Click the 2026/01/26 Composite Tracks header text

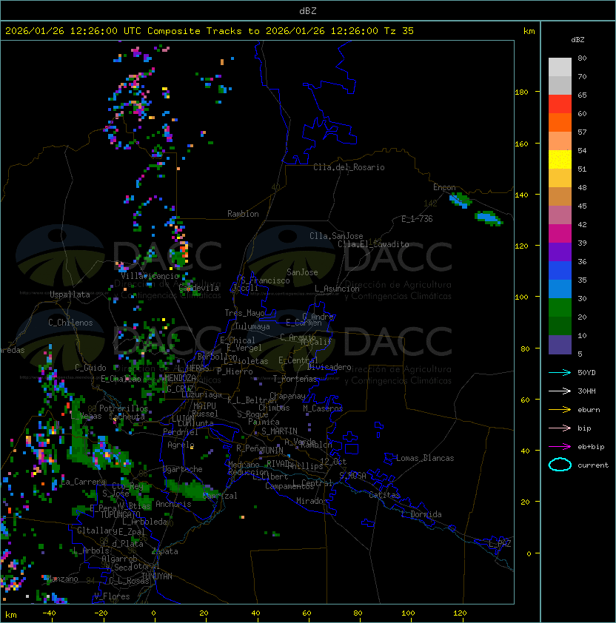coord(210,31)
